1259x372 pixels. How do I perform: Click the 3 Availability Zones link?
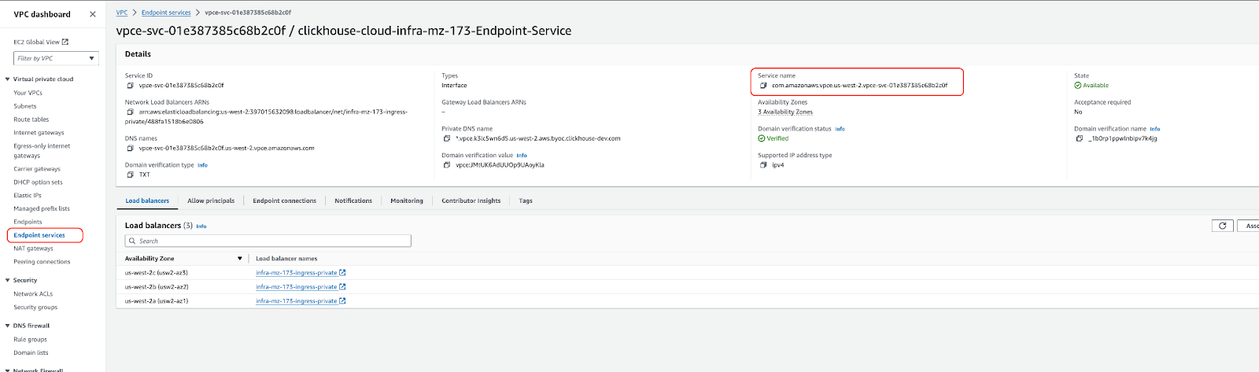coord(785,112)
